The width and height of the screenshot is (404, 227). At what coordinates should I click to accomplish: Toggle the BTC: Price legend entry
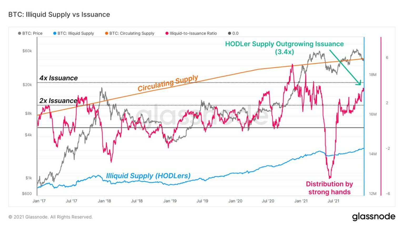(x=30, y=33)
